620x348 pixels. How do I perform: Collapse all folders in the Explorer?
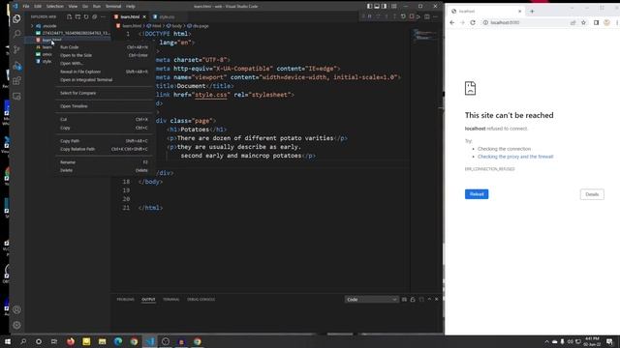tap(95, 17)
